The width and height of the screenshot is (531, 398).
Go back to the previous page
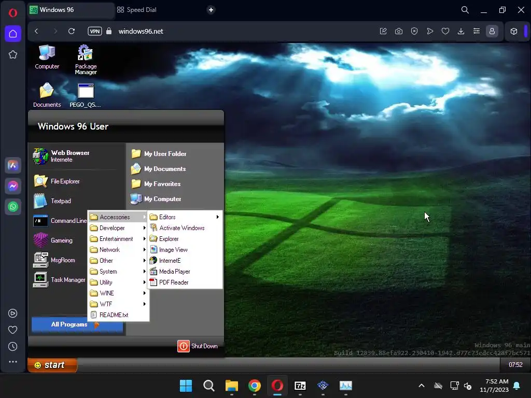tap(37, 31)
